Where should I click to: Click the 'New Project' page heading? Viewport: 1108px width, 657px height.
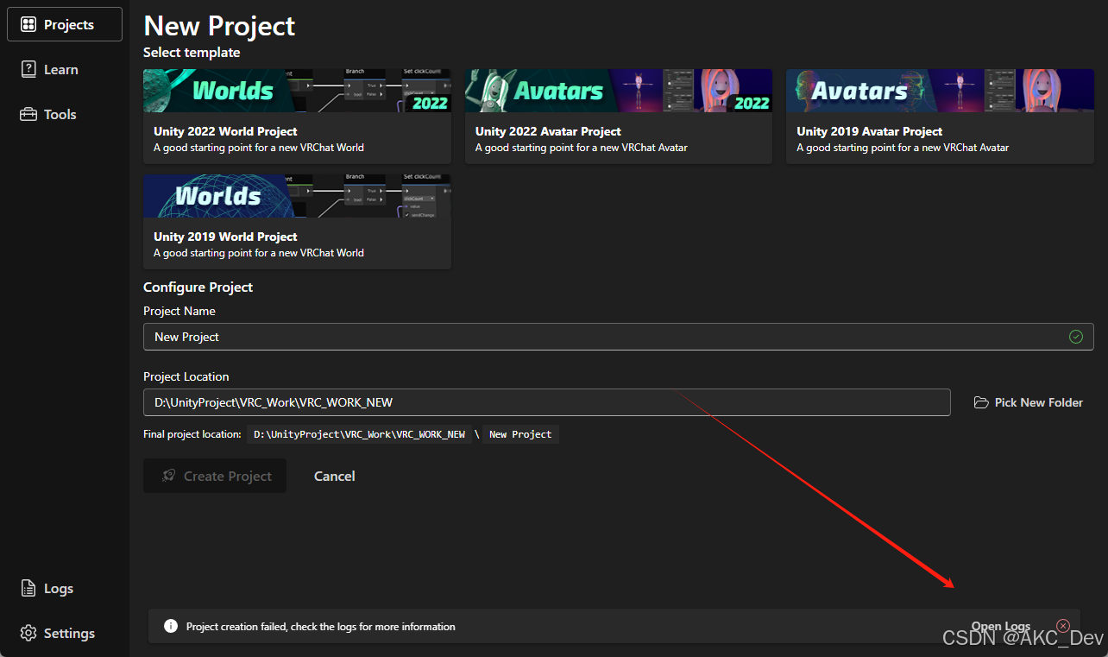219,26
